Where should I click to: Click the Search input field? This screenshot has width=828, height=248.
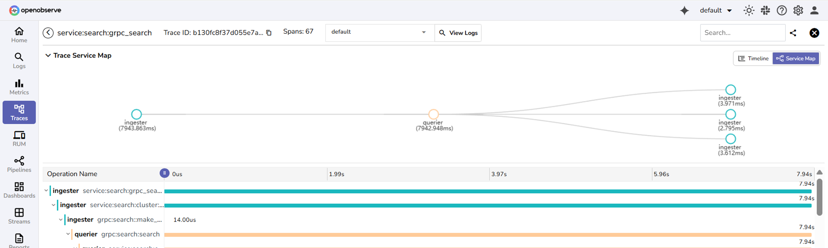(742, 33)
